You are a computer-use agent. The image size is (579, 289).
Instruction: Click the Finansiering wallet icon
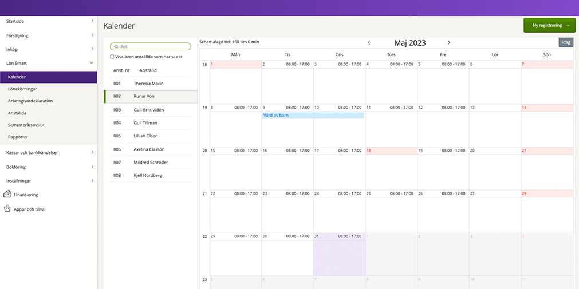7,194
